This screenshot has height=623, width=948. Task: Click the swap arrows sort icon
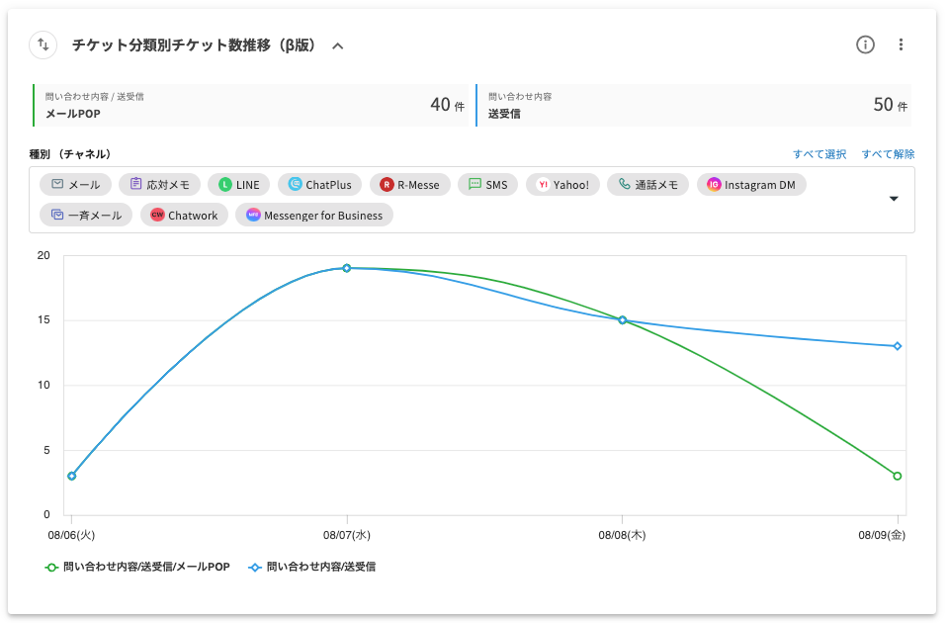(x=43, y=44)
